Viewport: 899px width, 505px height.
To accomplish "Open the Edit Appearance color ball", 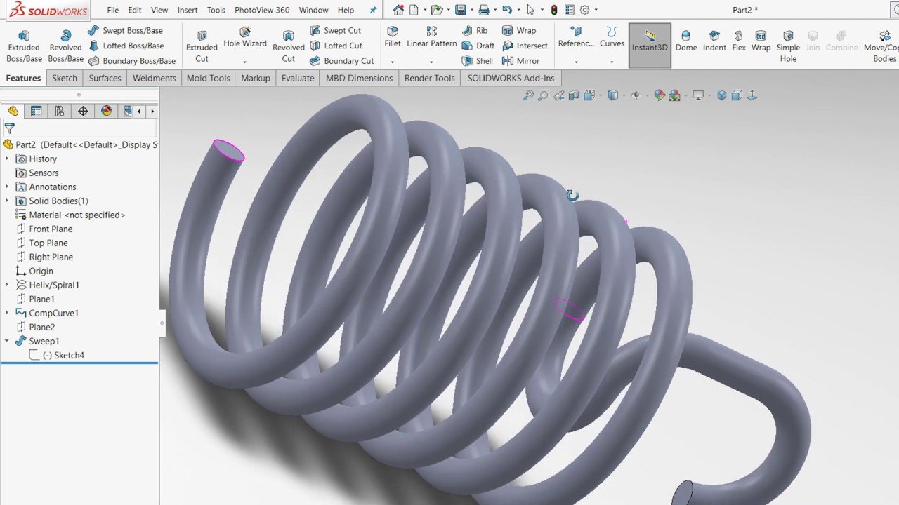I will tap(659, 95).
